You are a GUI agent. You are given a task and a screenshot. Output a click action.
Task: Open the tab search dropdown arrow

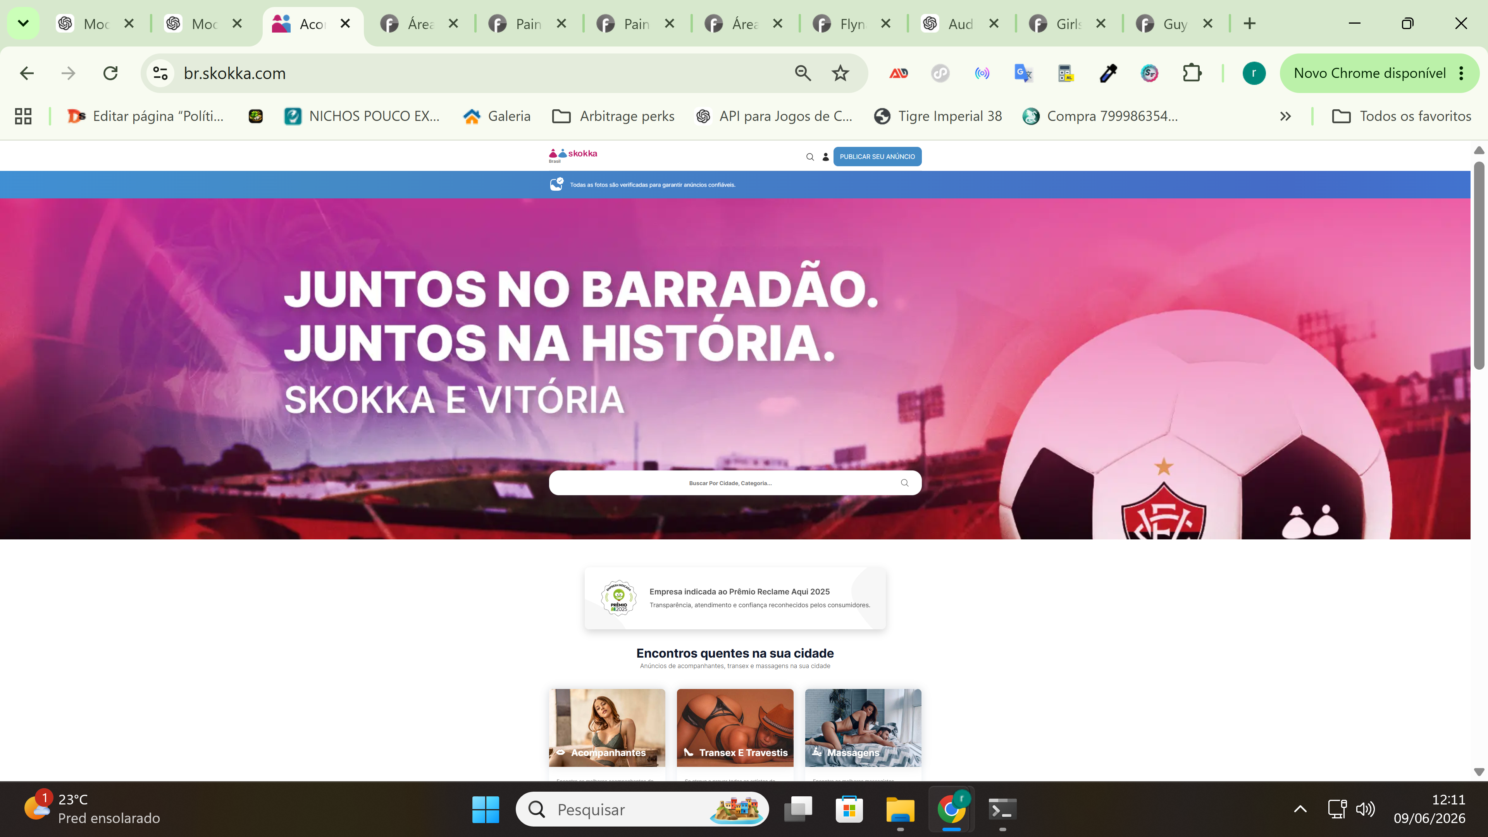pyautogui.click(x=23, y=24)
